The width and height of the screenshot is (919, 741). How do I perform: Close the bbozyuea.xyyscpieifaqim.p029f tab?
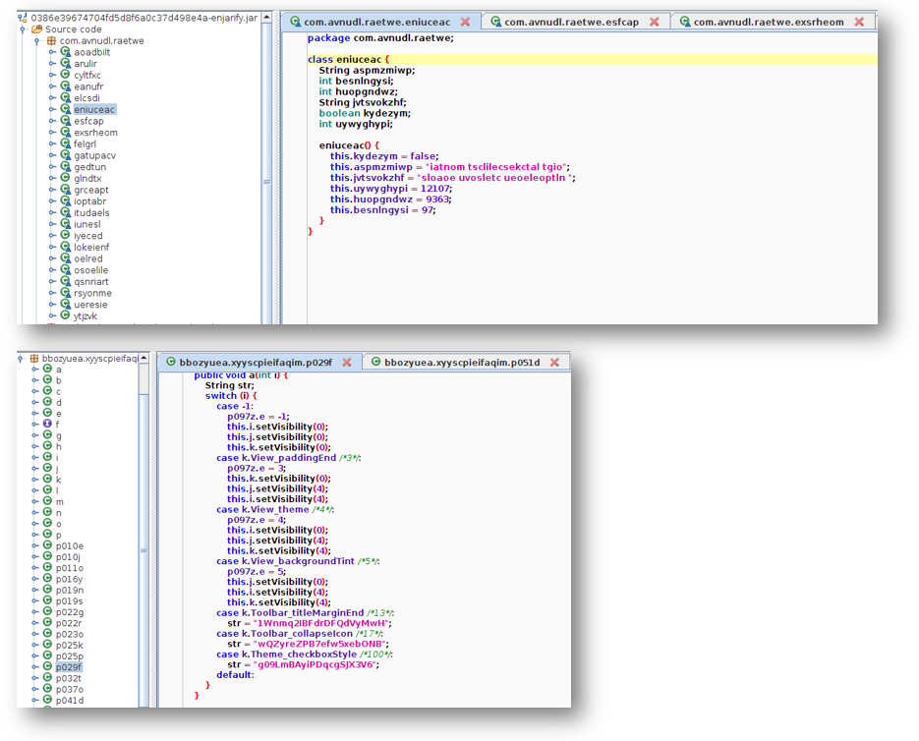pos(346,363)
